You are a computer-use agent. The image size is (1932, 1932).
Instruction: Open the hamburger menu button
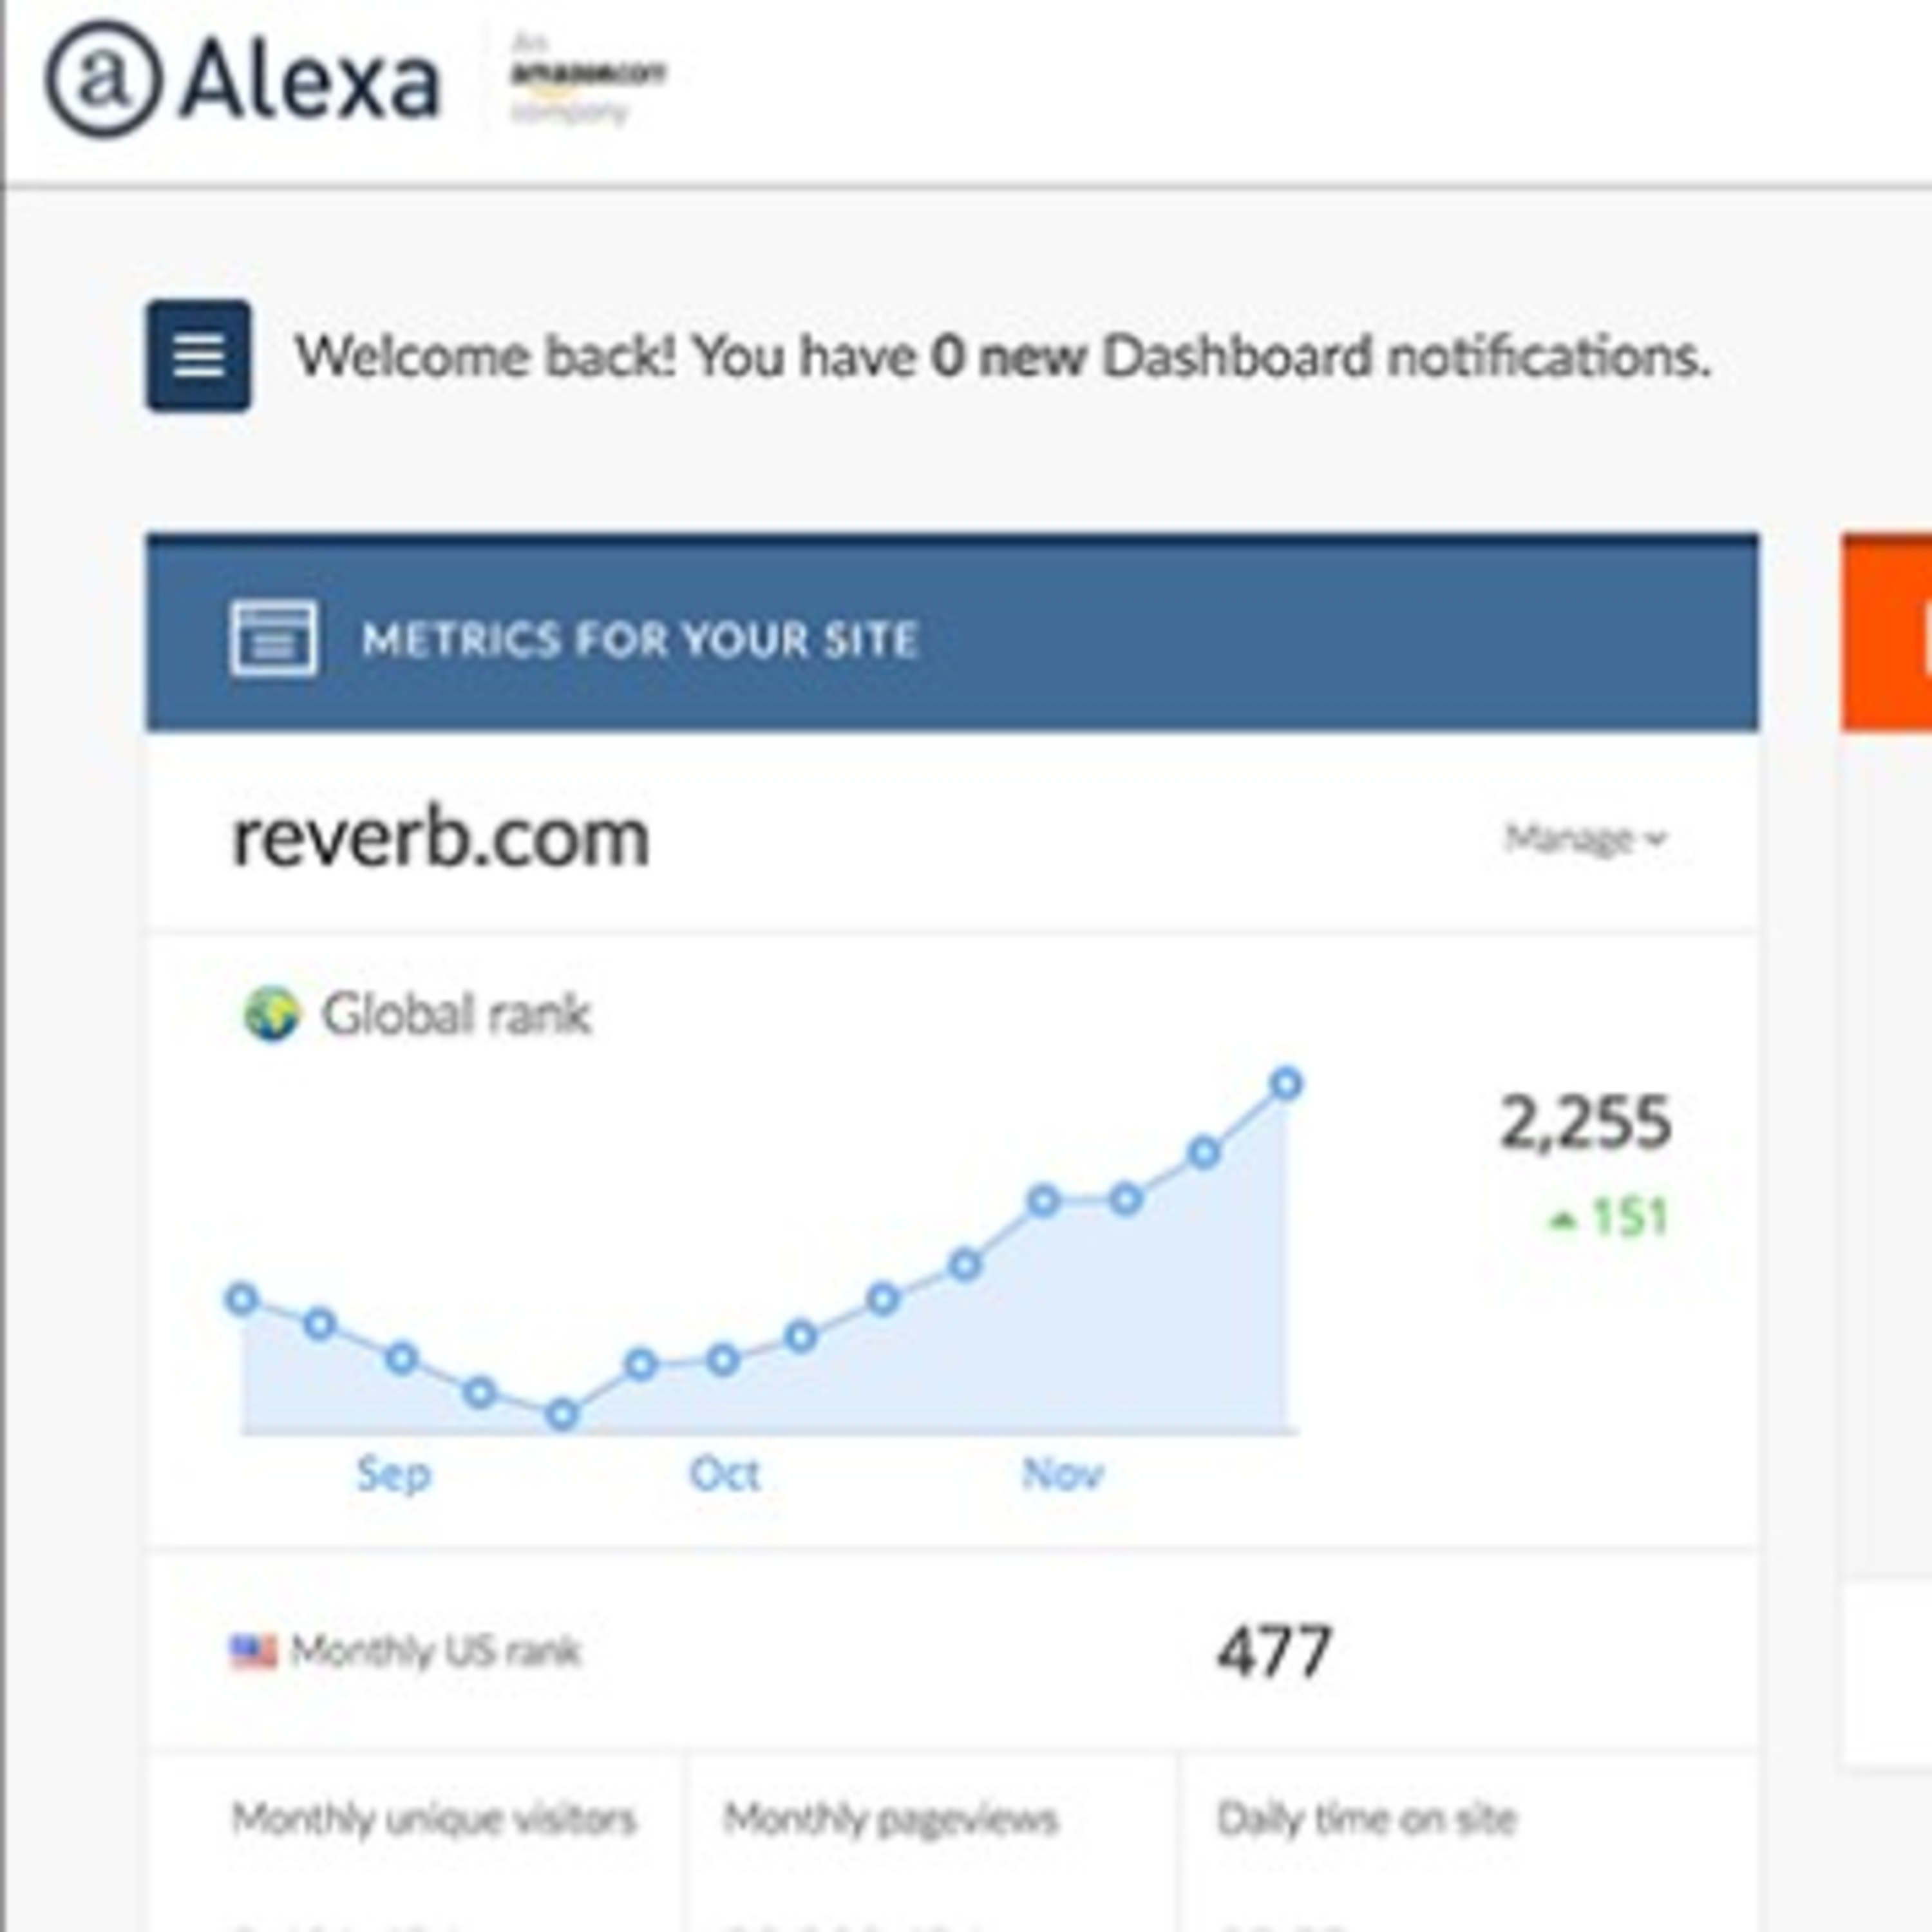198,355
